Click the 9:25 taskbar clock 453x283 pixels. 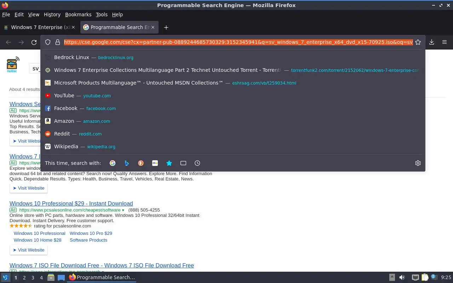coord(446,278)
